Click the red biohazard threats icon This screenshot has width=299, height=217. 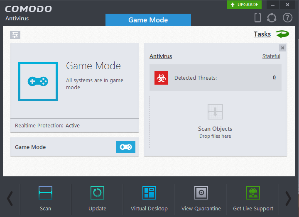(161, 78)
